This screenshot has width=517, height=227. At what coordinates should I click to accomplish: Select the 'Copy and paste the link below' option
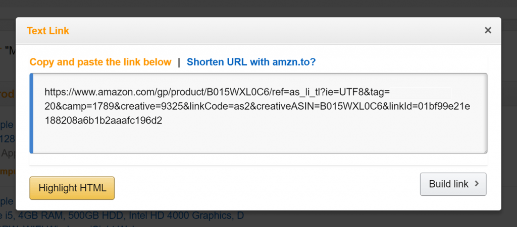(x=100, y=62)
